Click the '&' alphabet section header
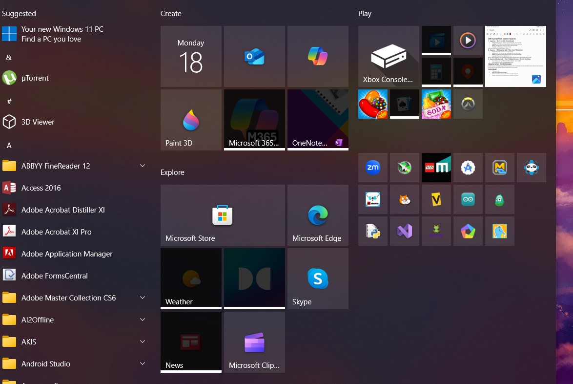The height and width of the screenshot is (384, 573). 9,58
